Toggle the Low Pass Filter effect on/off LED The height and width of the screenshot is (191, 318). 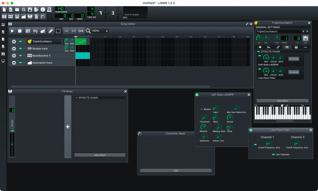(x=260, y=69)
